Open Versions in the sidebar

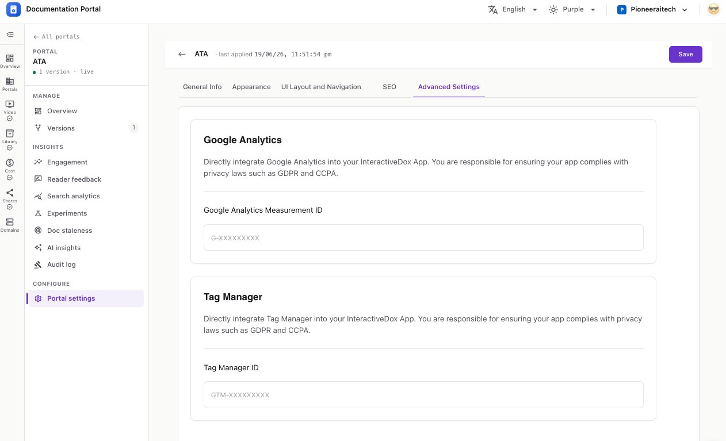click(x=86, y=128)
